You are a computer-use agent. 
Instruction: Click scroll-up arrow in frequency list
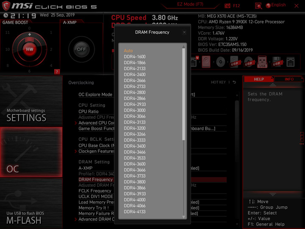coord(183,47)
